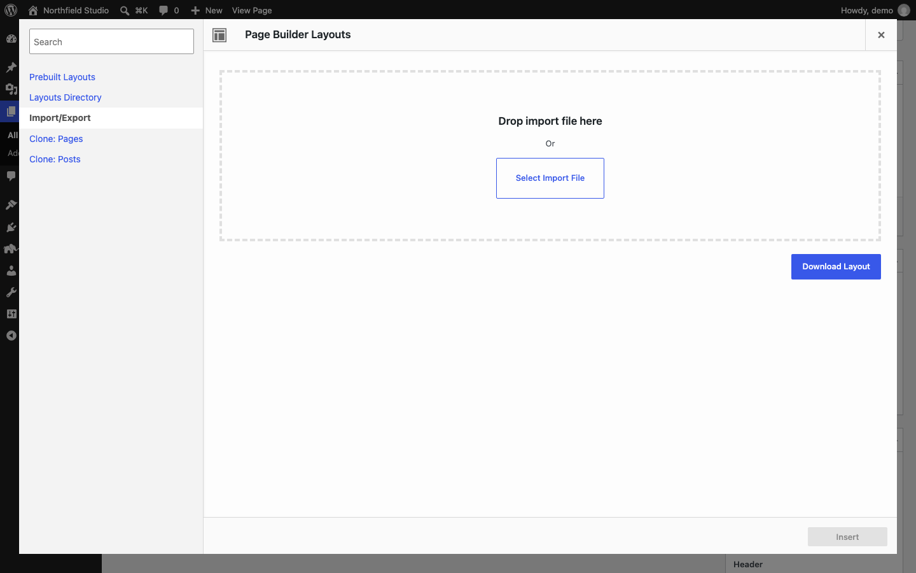Open Pages icon in admin sidebar
Image resolution: width=916 pixels, height=573 pixels.
coord(11,111)
